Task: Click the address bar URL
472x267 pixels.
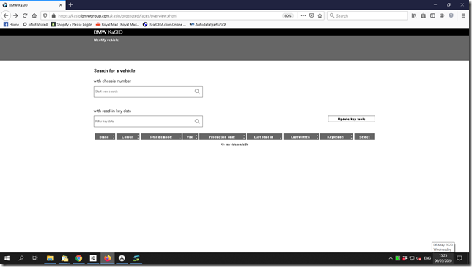Action: pos(118,15)
